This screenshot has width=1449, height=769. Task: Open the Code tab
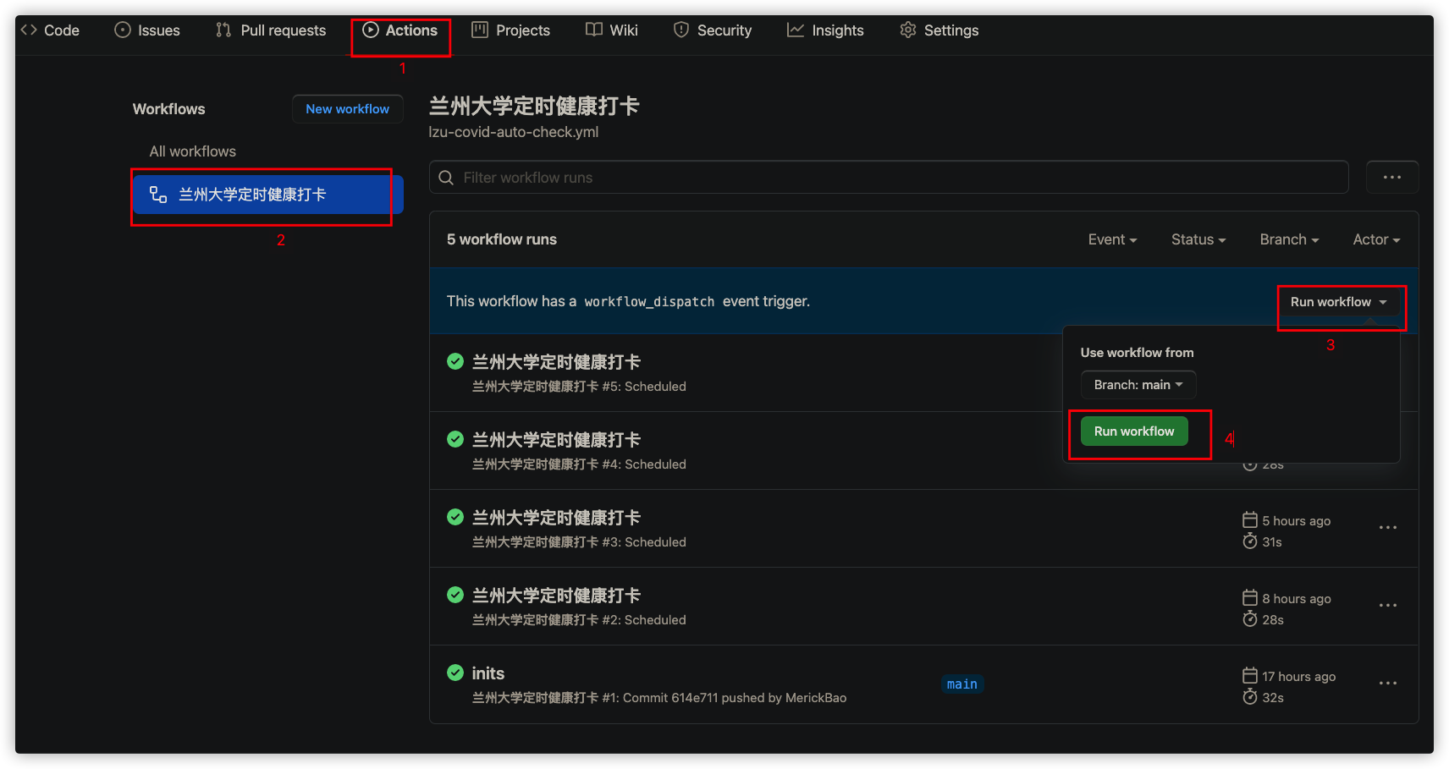[51, 30]
